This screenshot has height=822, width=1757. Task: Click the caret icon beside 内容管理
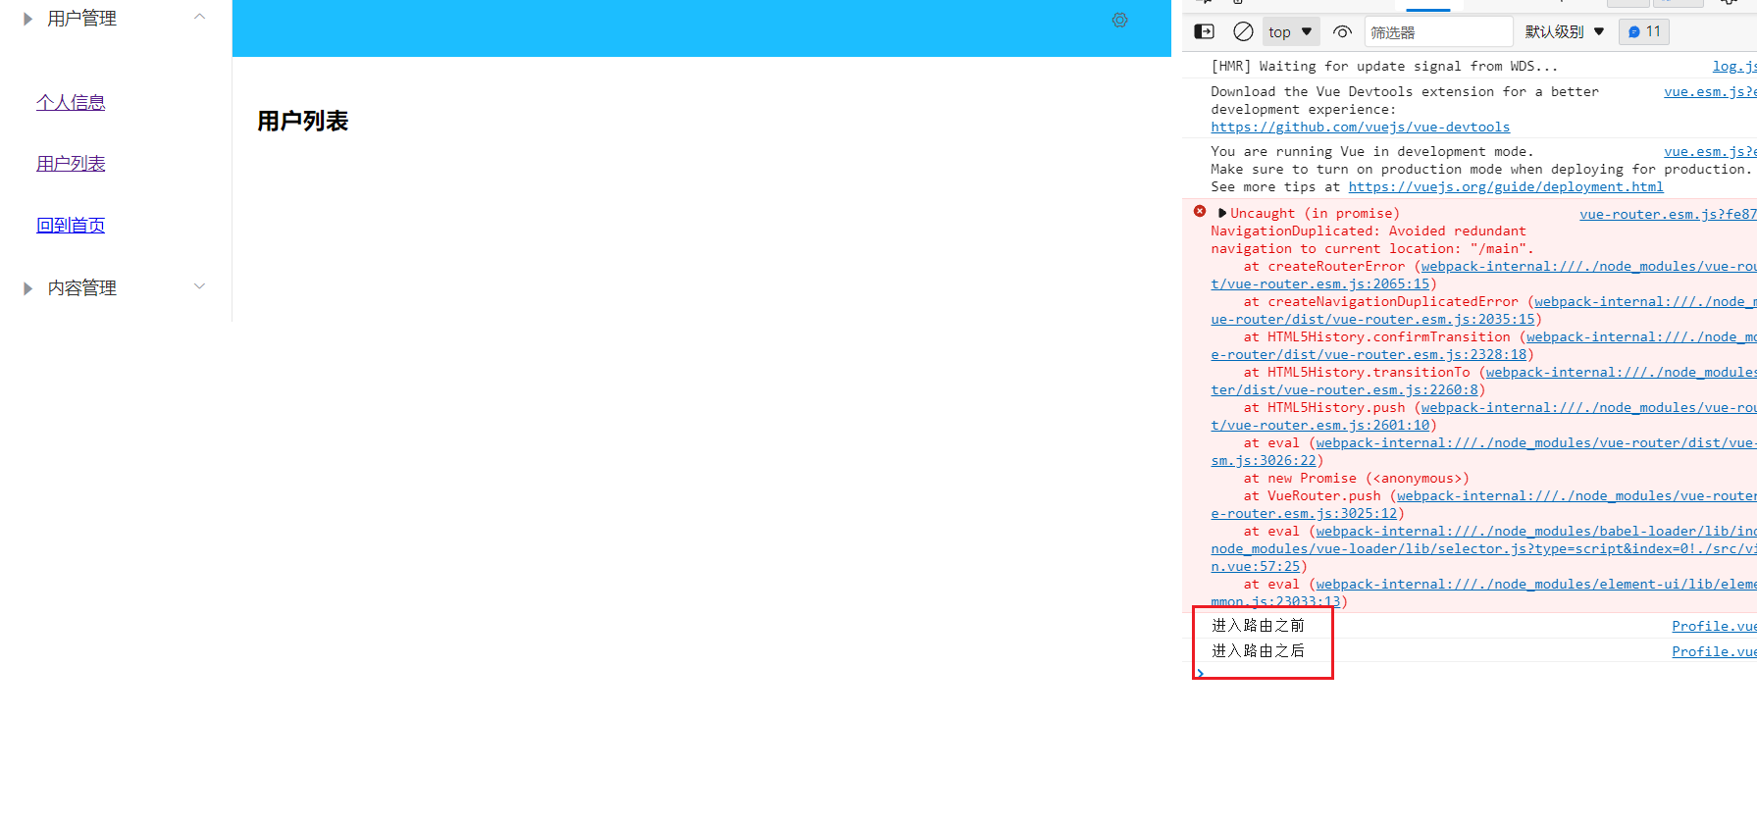click(27, 288)
